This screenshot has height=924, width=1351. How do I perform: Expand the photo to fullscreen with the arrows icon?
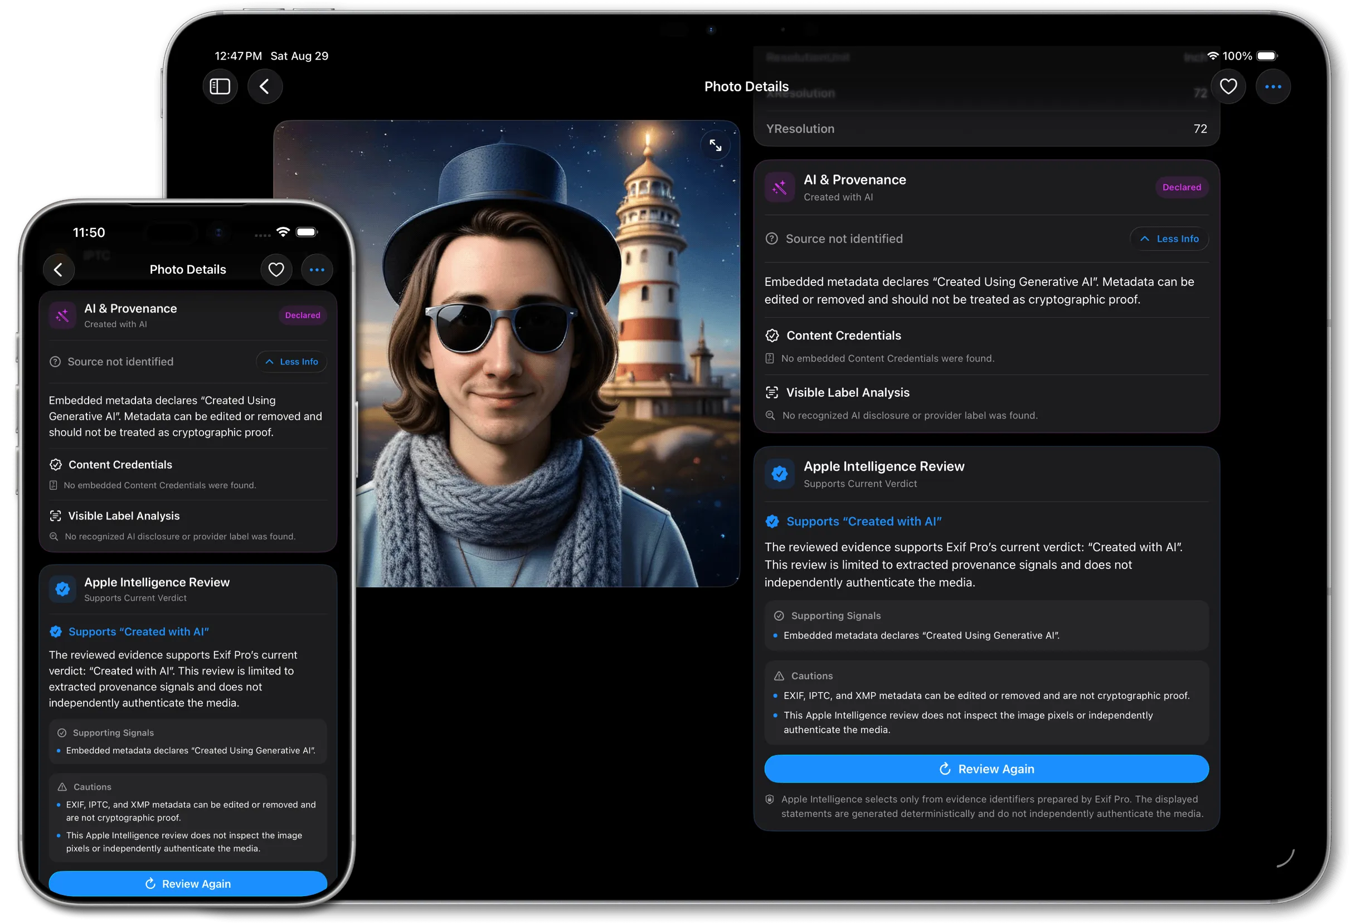pos(716,145)
